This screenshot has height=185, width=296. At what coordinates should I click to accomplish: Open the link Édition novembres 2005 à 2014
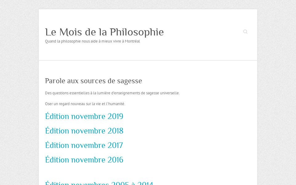point(99,183)
